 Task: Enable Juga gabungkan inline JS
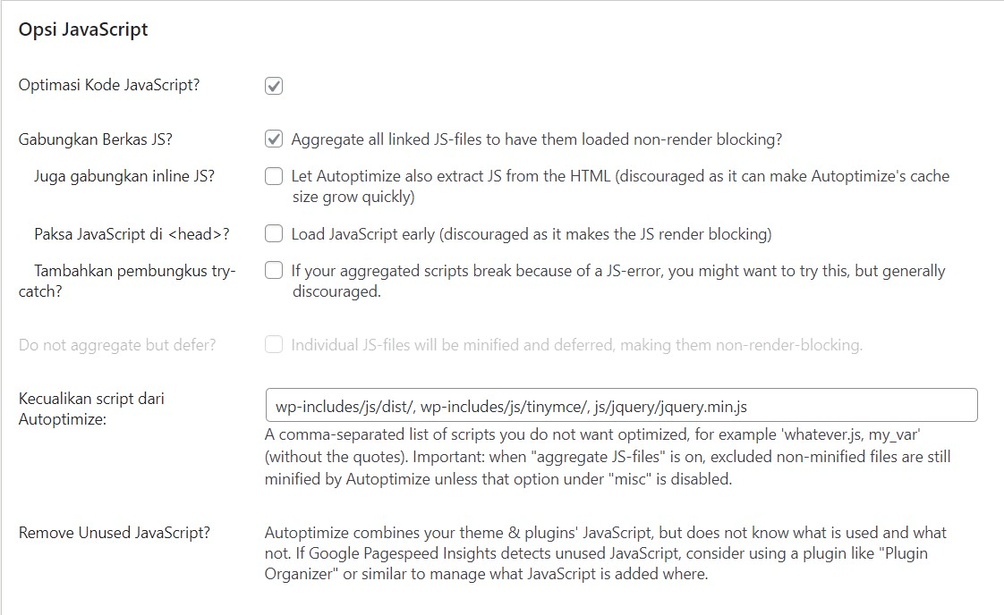point(273,175)
